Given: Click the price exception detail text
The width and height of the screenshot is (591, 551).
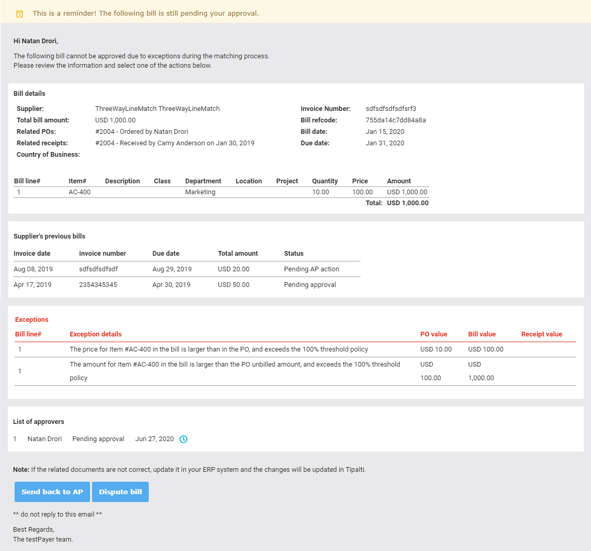Looking at the screenshot, I should click(219, 349).
